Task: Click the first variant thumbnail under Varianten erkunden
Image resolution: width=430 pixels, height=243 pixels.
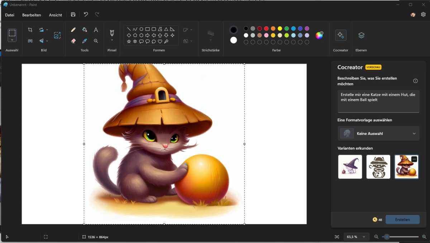Action: coord(350,167)
